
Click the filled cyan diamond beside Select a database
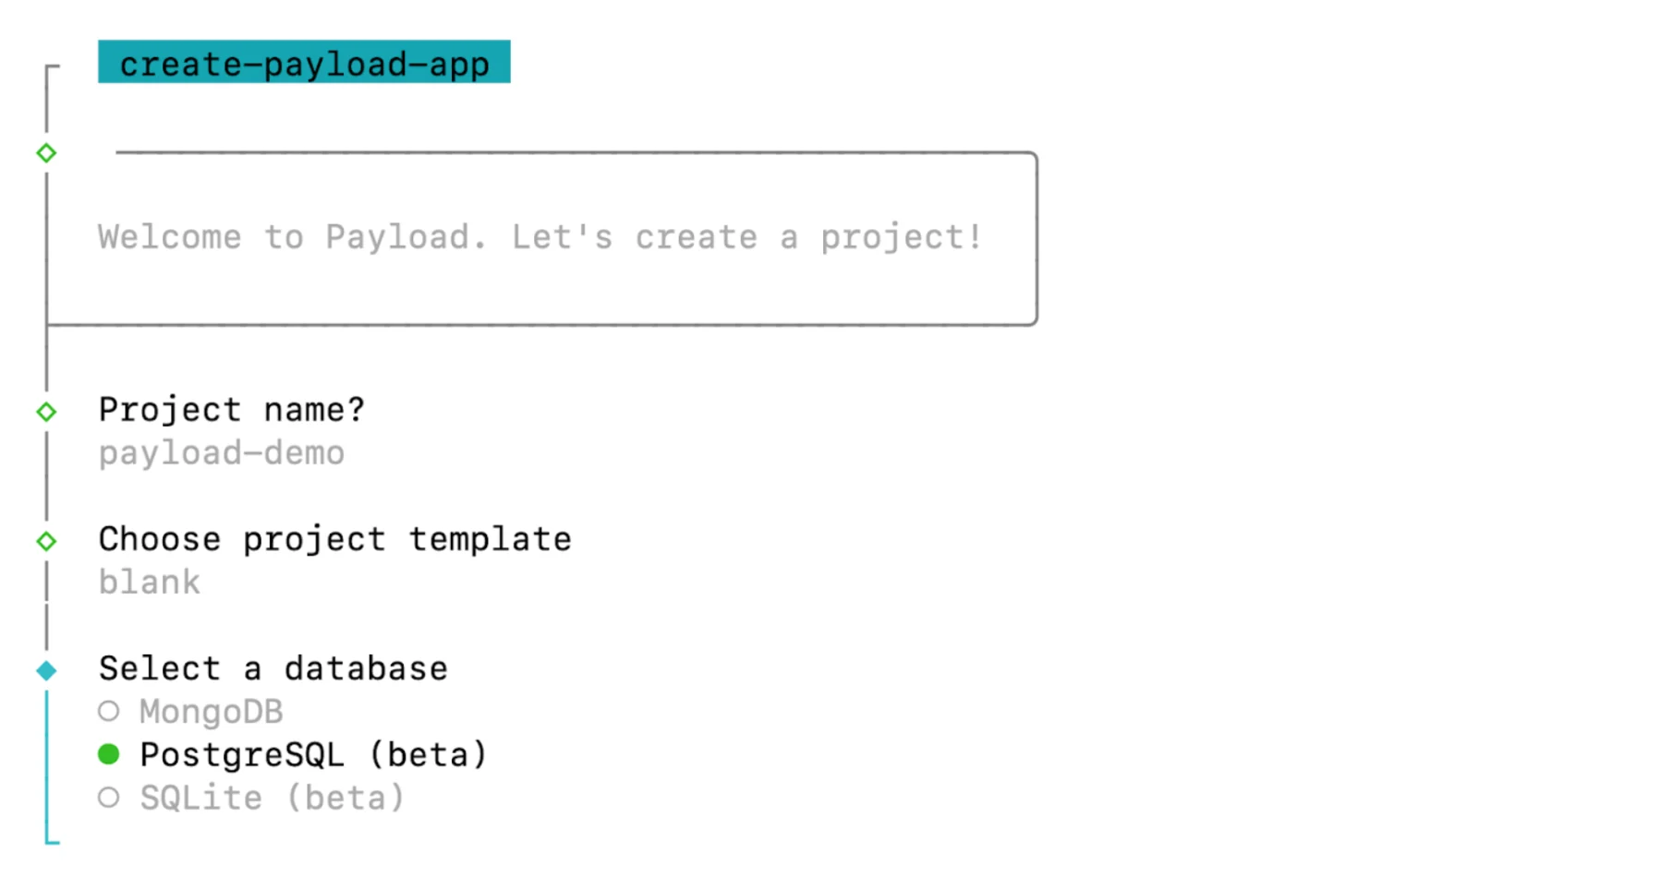(46, 671)
